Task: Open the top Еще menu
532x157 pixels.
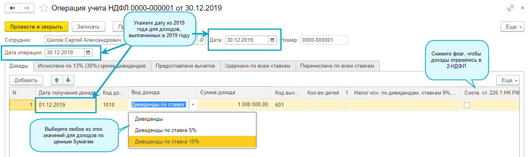Action: tap(512, 27)
